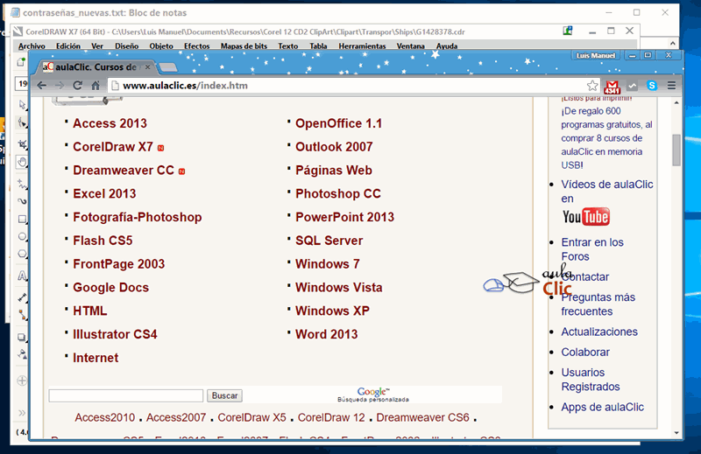Image resolution: width=701 pixels, height=454 pixels.
Task: Click the browser Back arrow
Action: click(x=40, y=86)
